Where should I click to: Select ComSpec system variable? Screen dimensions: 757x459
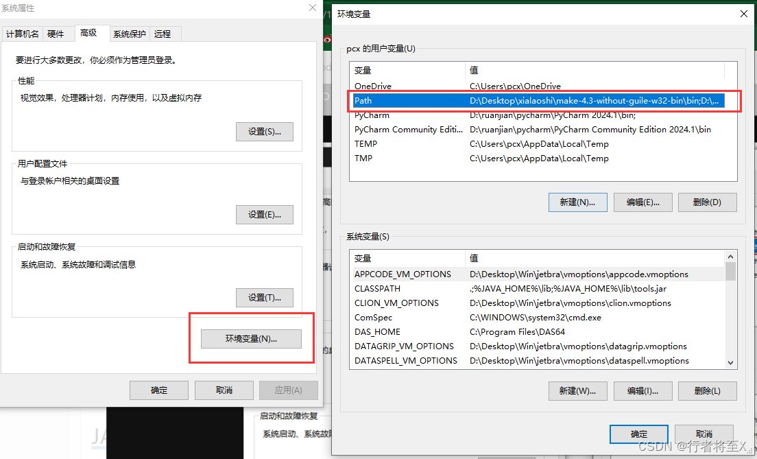[538, 318]
